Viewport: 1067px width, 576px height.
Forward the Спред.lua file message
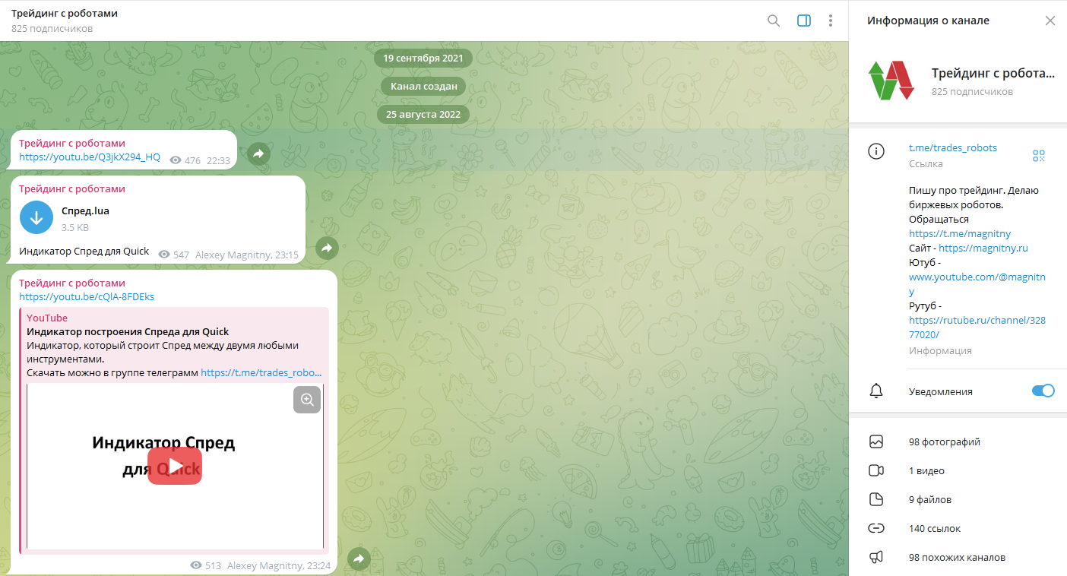tap(327, 248)
